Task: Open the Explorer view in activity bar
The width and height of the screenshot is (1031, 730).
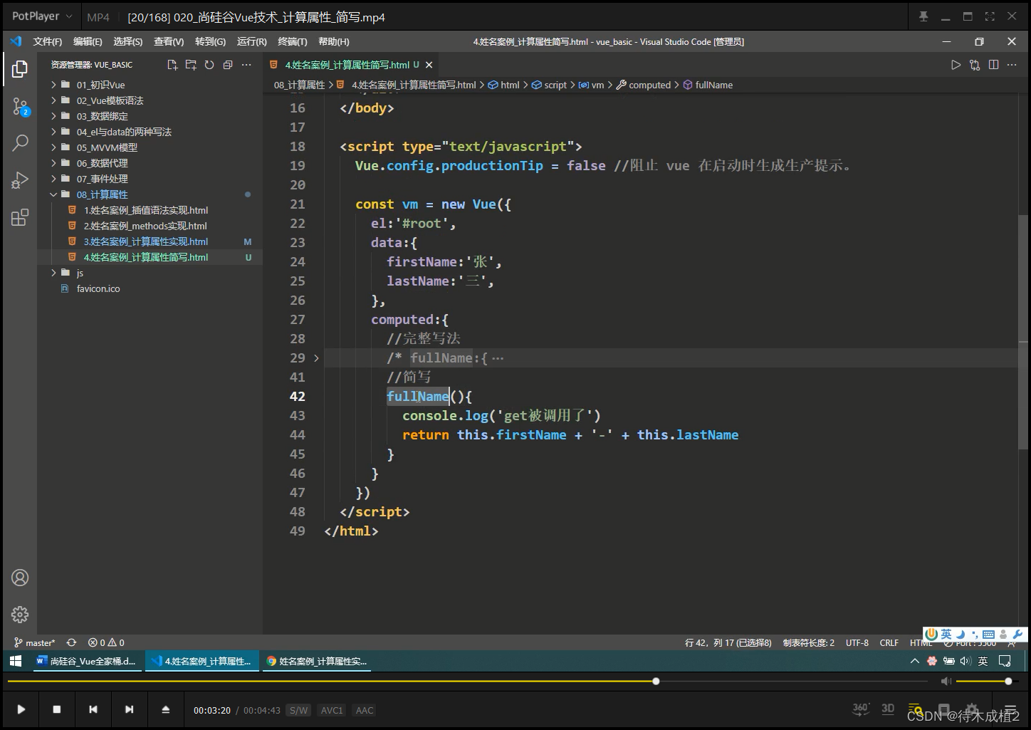Action: [20, 69]
